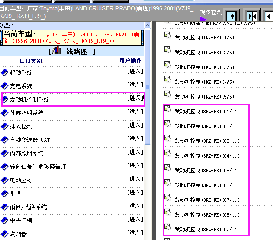This screenshot has height=240, width=273.
Task: Click the book icon beside 转向信号和危险警告灯
Action: coord(4,167)
